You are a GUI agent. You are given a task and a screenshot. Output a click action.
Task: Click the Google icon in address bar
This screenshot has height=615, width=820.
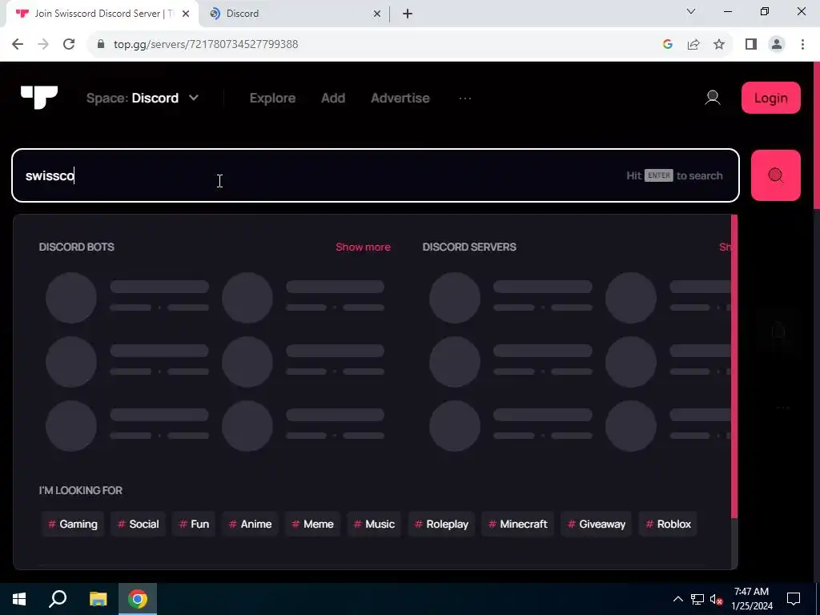(667, 45)
